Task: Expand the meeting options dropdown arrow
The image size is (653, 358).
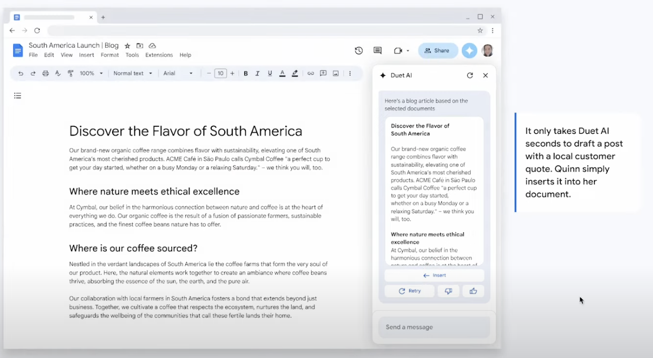Action: click(x=408, y=51)
